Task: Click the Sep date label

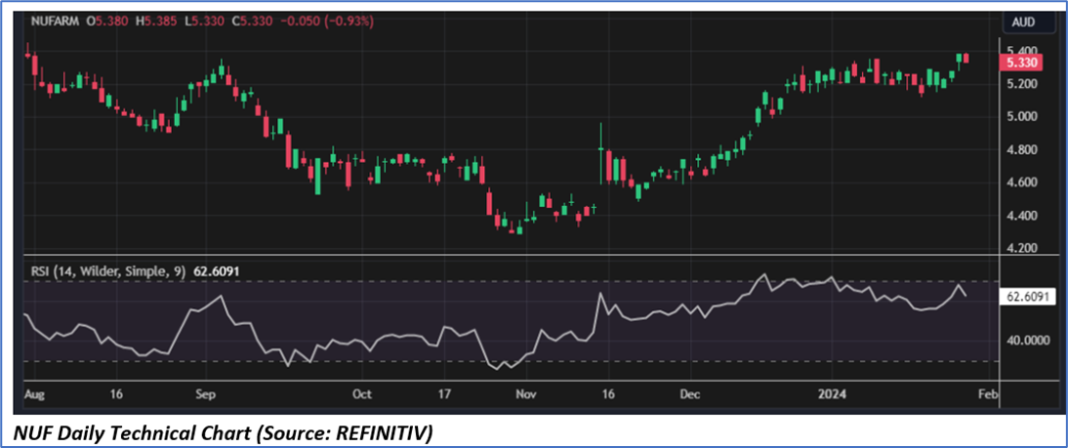Action: [206, 393]
